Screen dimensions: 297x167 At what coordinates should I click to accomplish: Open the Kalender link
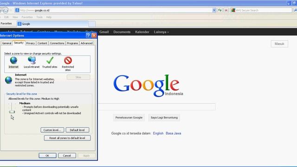(142, 32)
